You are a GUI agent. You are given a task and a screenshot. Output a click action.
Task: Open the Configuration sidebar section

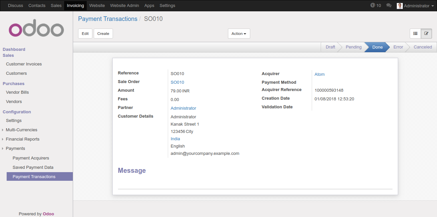(17, 112)
